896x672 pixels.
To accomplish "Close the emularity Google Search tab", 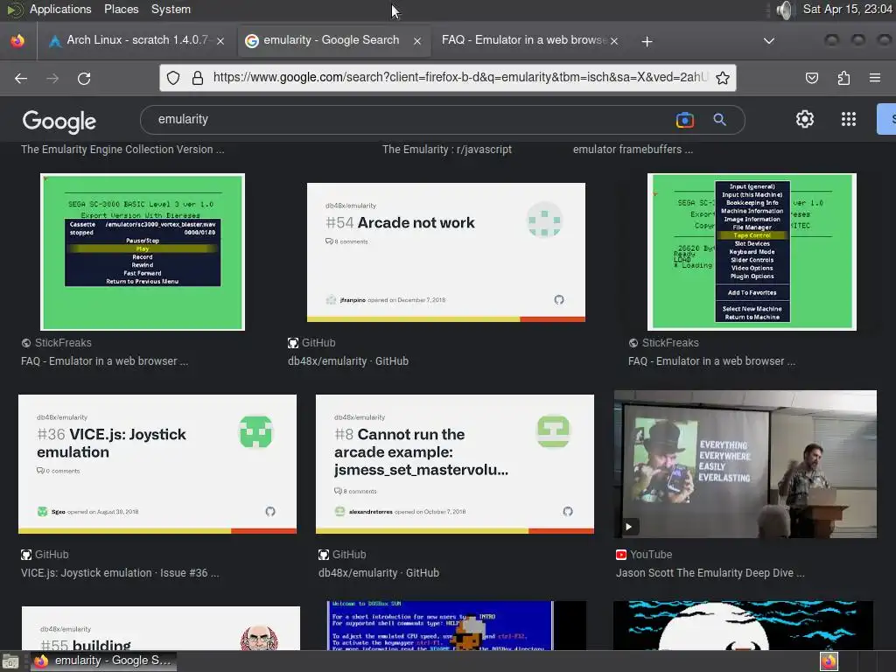I will tap(417, 41).
